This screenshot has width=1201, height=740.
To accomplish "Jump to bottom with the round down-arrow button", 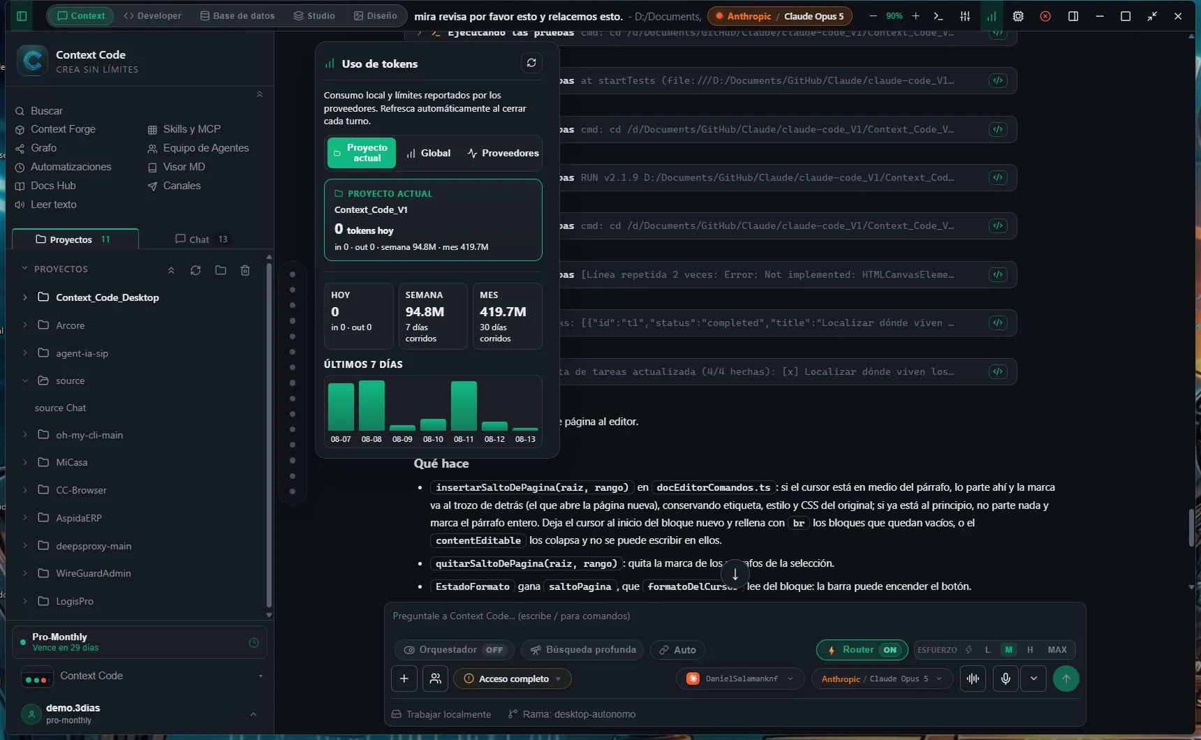I will (735, 575).
